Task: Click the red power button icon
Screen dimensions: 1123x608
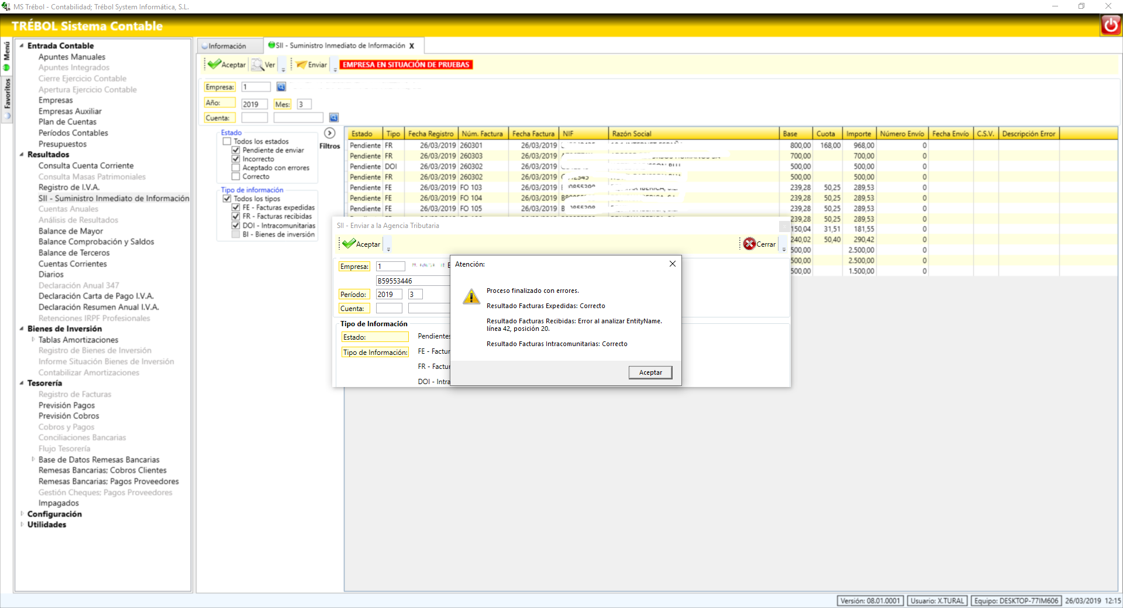Action: [1110, 25]
